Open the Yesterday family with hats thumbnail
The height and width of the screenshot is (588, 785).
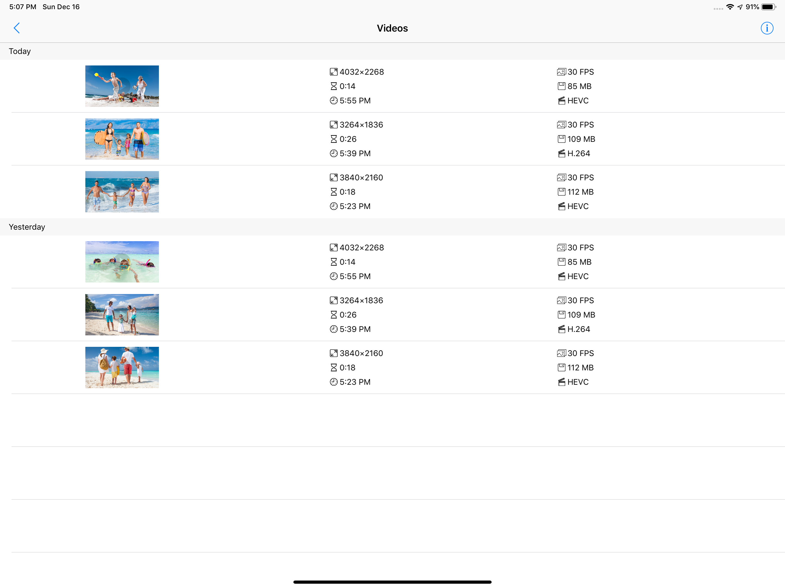[122, 367]
